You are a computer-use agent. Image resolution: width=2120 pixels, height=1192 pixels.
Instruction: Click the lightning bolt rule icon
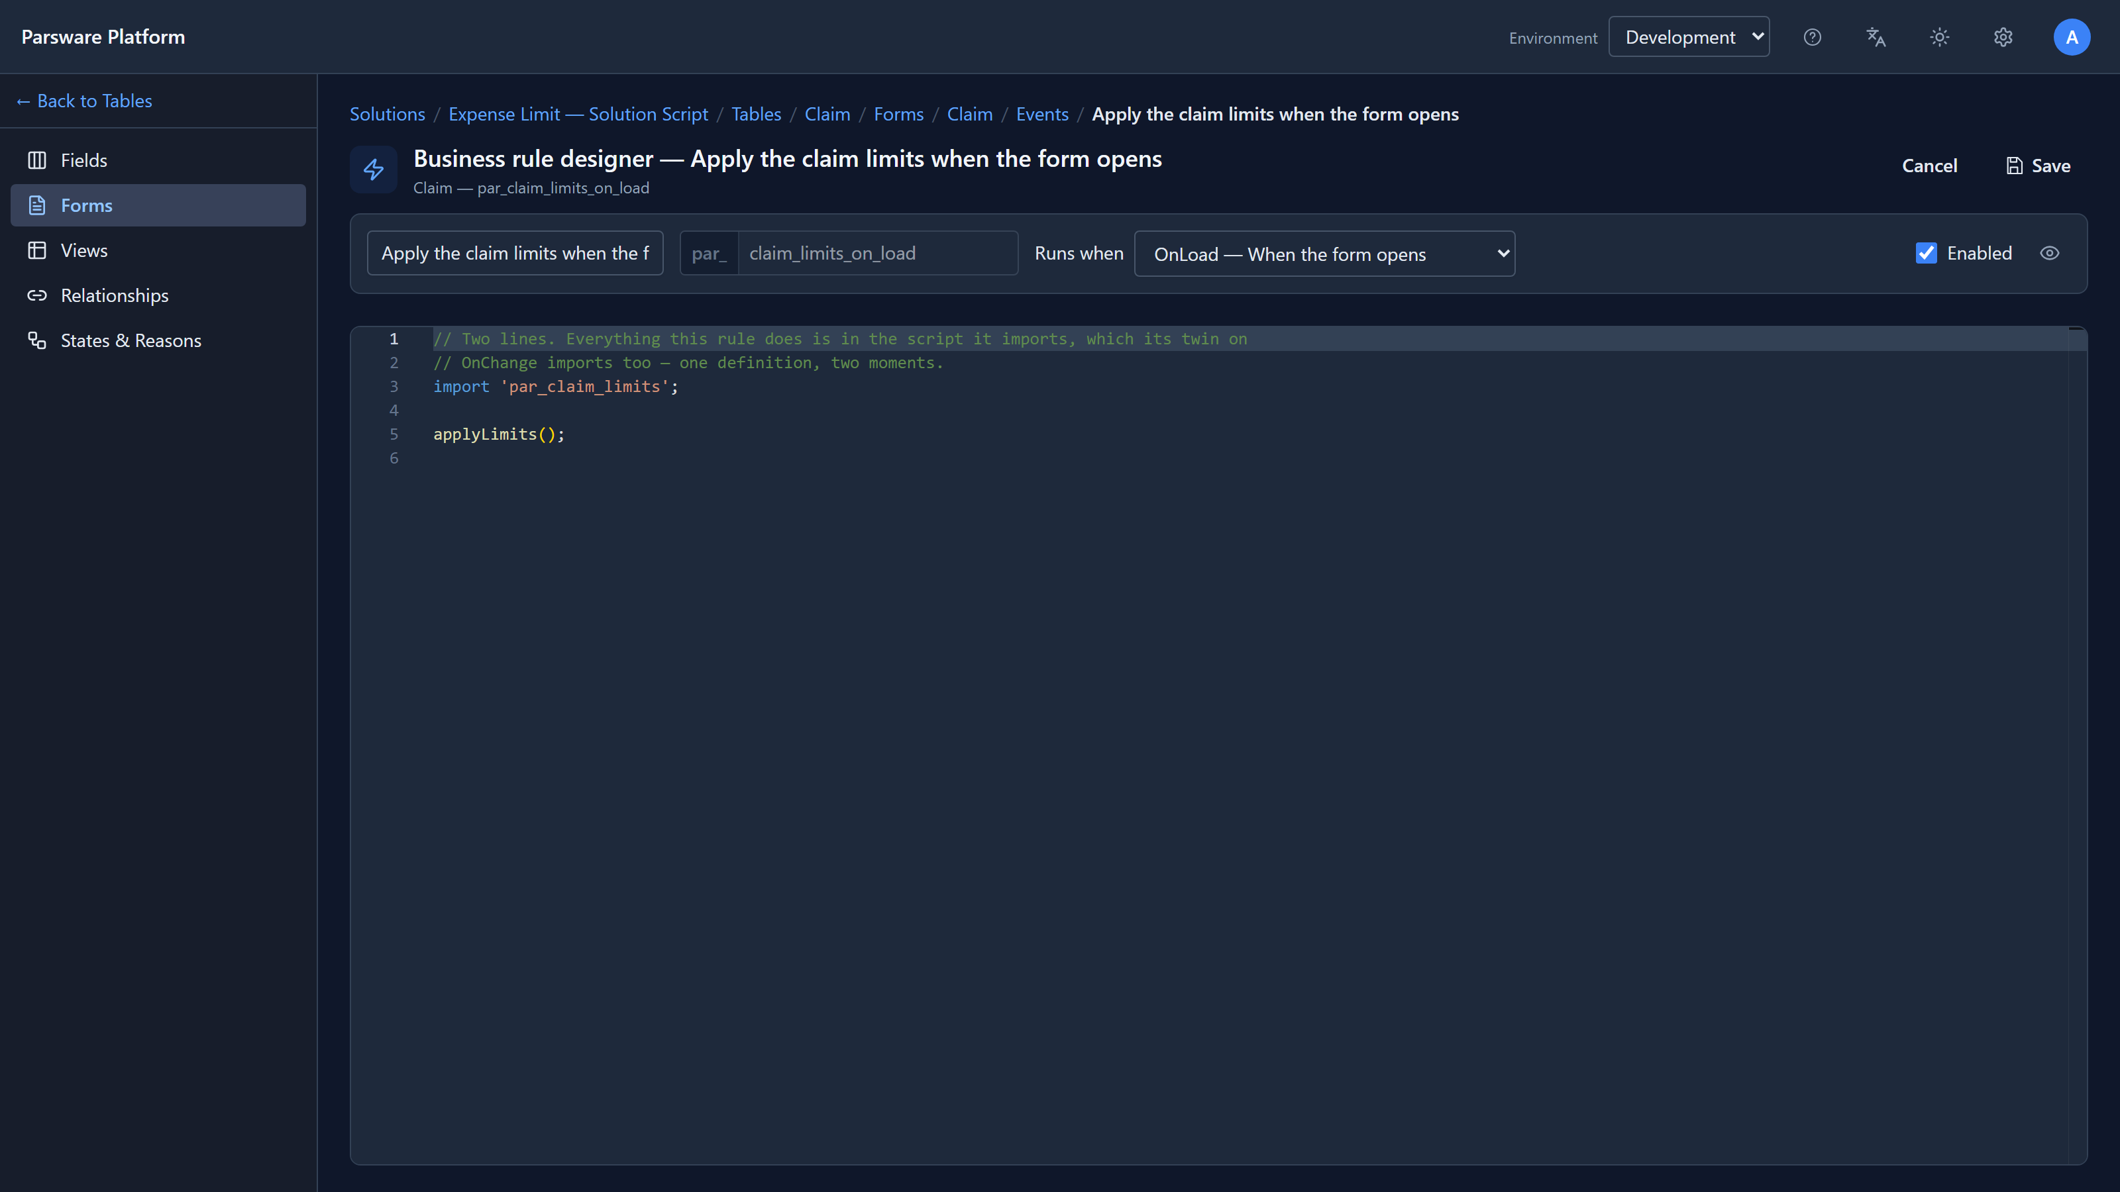click(374, 170)
